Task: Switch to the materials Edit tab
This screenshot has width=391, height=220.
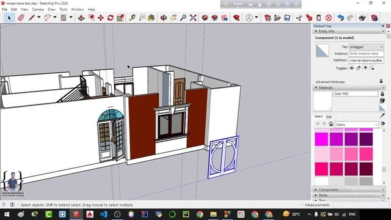Action: pyautogui.click(x=329, y=117)
